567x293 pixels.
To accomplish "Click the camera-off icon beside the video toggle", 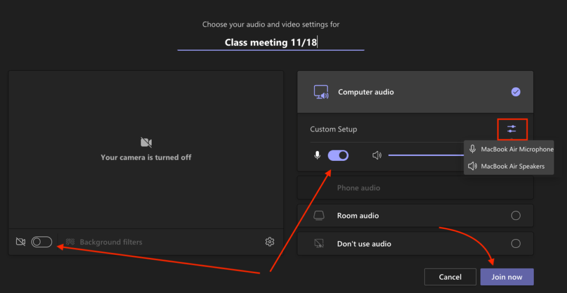I will 20,242.
